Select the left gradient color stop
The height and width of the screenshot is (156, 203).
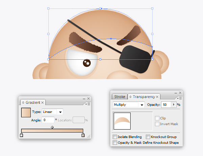pos(22,135)
